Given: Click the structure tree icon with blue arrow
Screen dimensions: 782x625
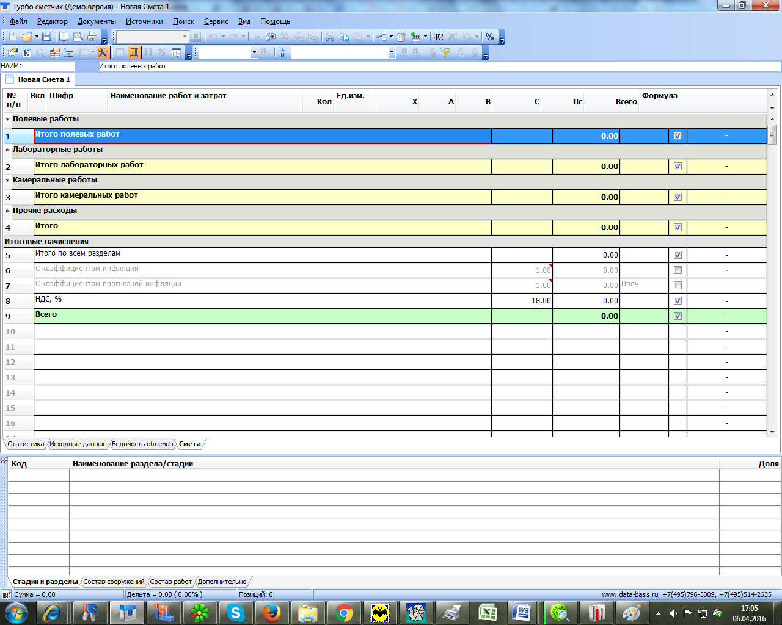Looking at the screenshot, I should coord(381,37).
